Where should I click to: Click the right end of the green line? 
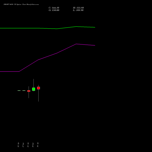95,27
